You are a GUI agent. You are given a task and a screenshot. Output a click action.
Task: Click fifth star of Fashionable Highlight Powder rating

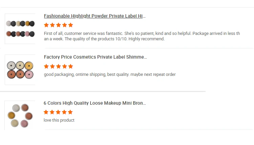pyautogui.click(x=70, y=25)
